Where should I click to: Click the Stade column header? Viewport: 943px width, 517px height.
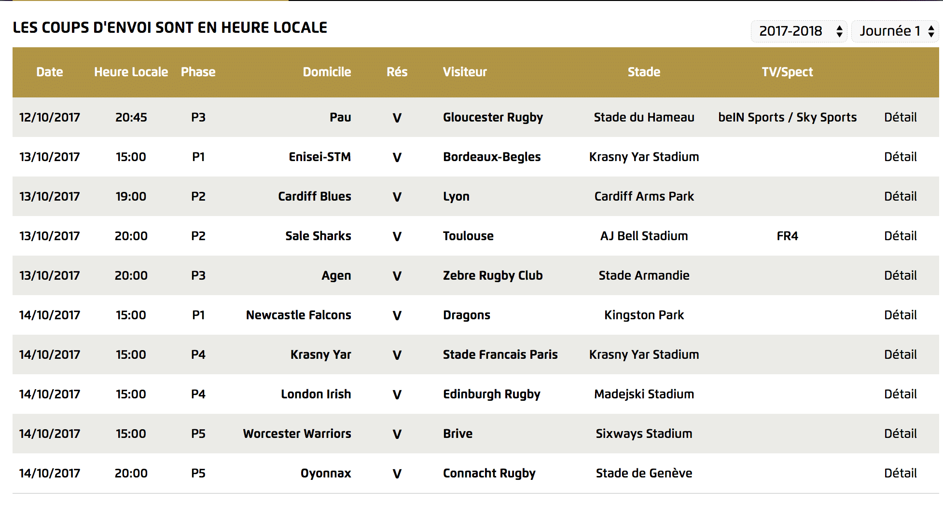tap(644, 72)
